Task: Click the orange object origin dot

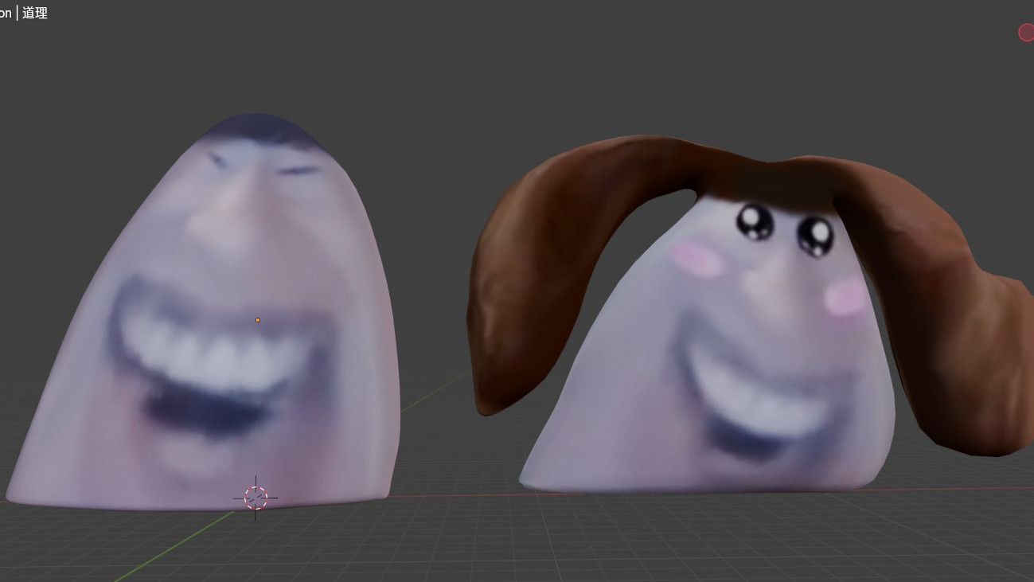Action: (257, 320)
